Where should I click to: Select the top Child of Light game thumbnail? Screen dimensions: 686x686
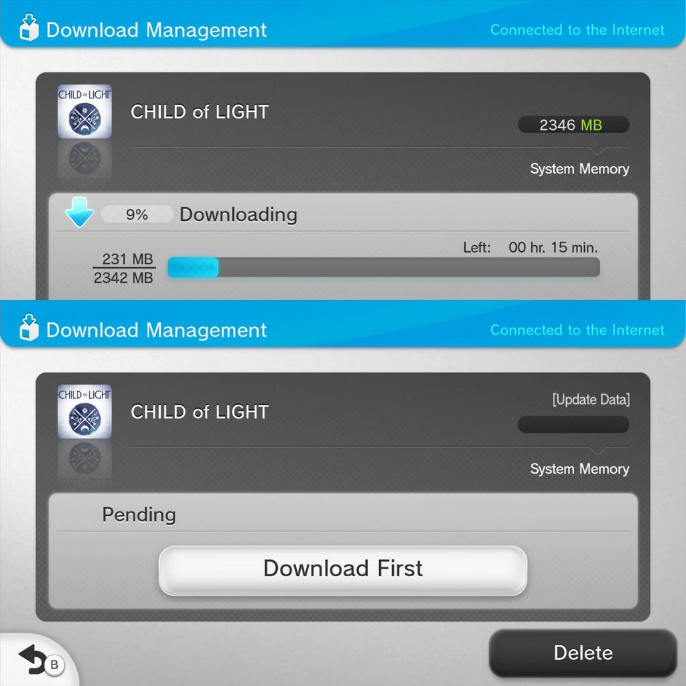[x=85, y=112]
